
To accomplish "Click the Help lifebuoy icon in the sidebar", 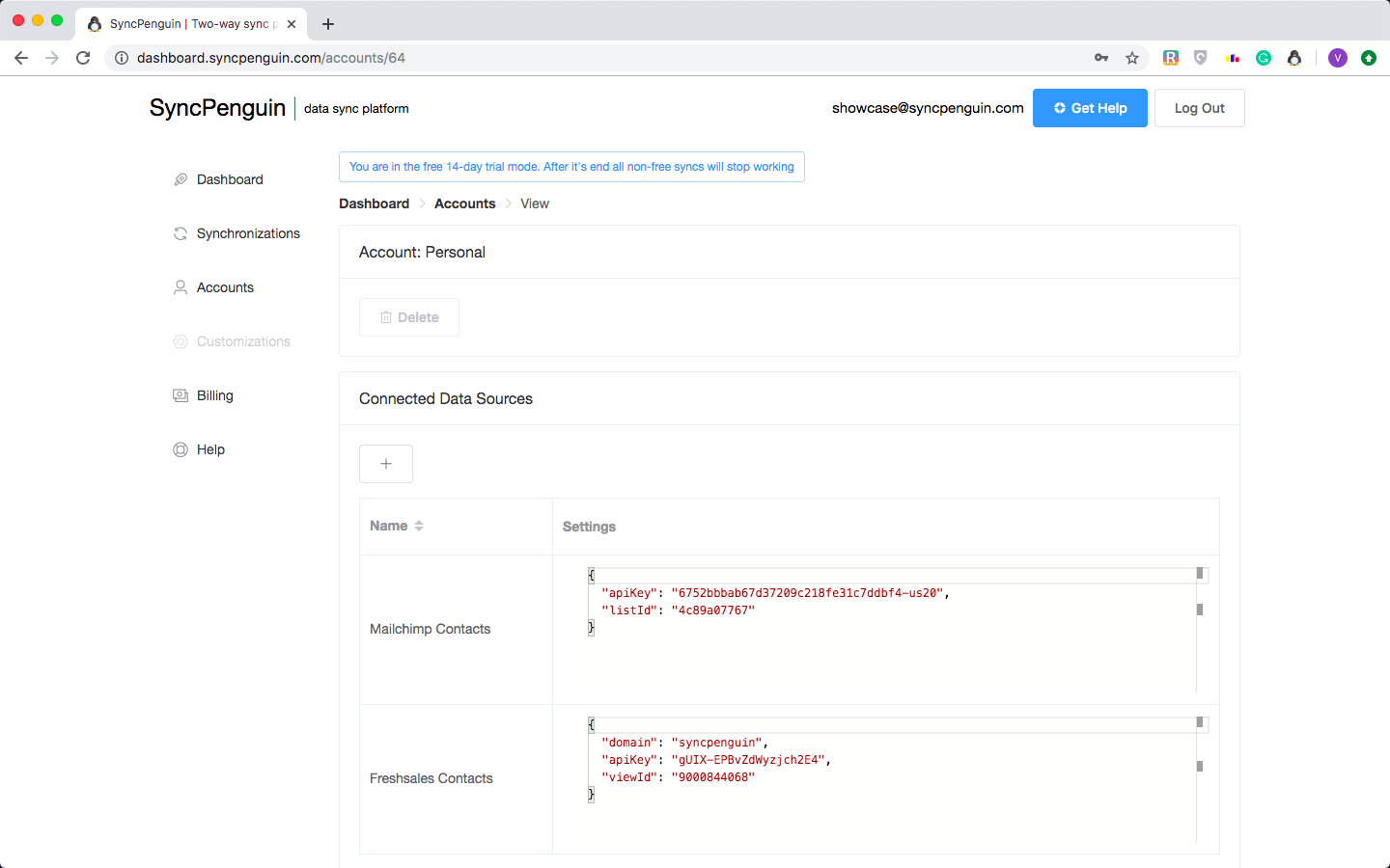I will tap(181, 449).
